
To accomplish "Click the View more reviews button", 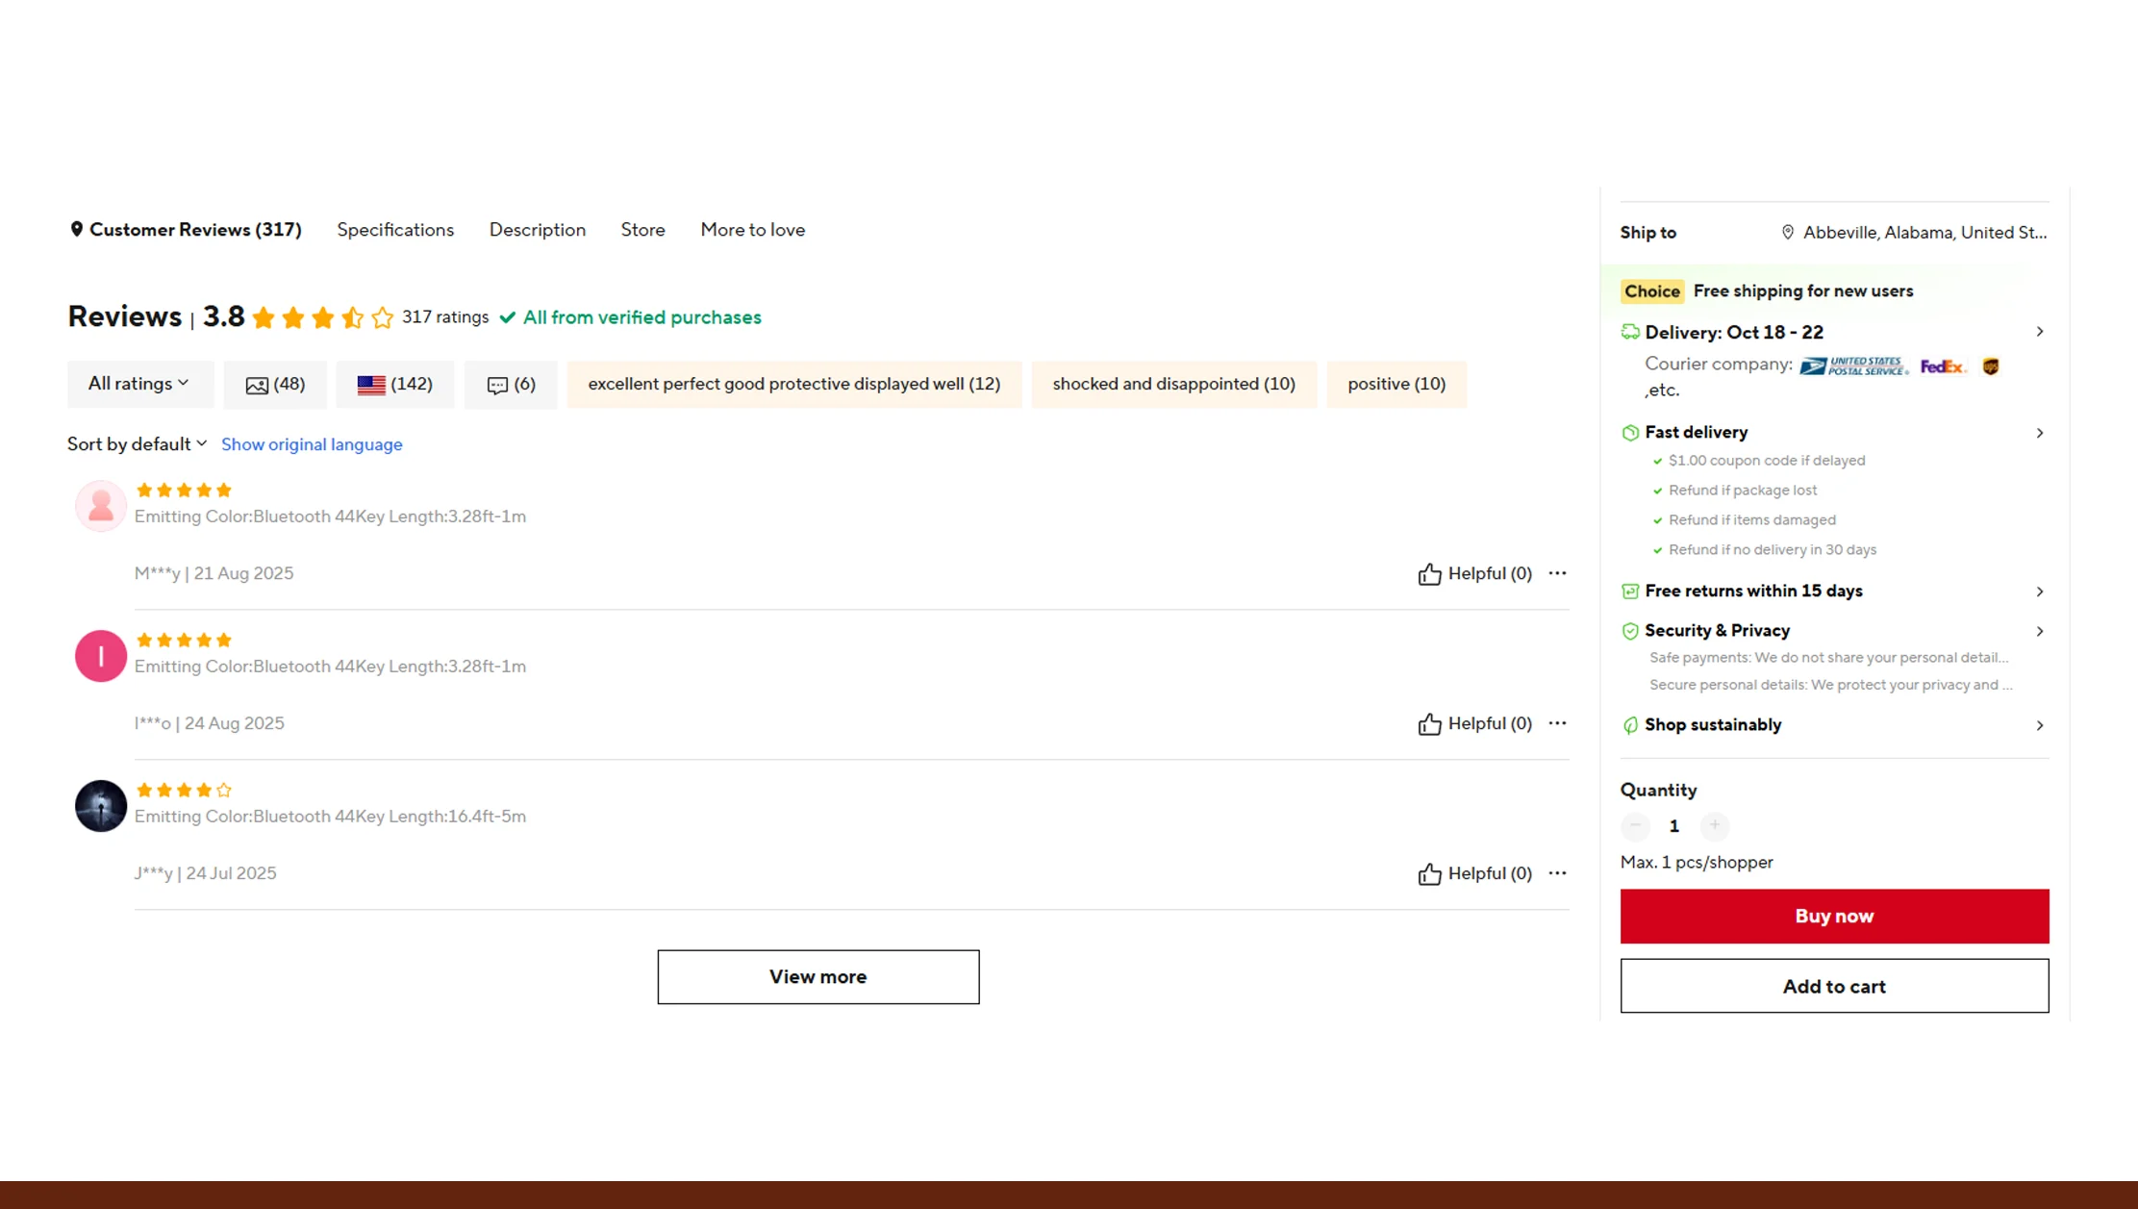I will 817,976.
